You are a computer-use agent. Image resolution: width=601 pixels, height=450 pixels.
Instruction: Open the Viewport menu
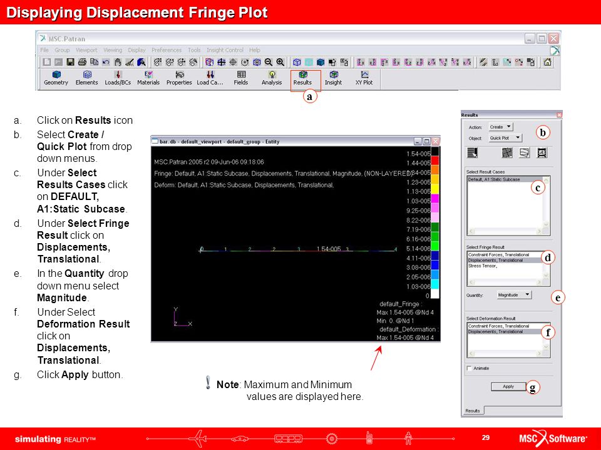tap(86, 50)
